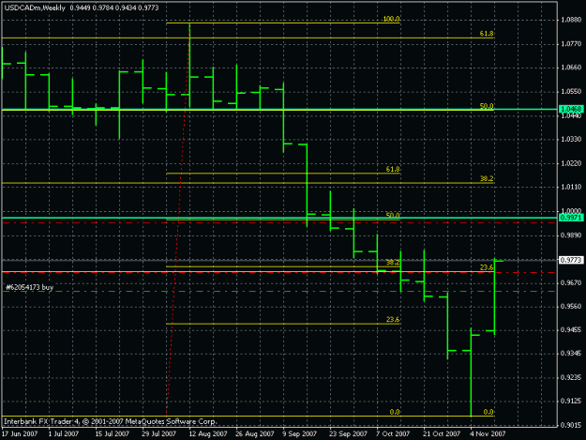
Task: Click the 29 Jul 2007 date label
Action: [x=158, y=433]
